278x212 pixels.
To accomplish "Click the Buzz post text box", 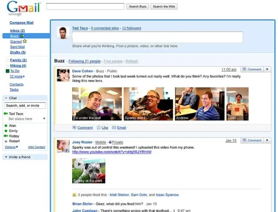I will tap(157, 37).
